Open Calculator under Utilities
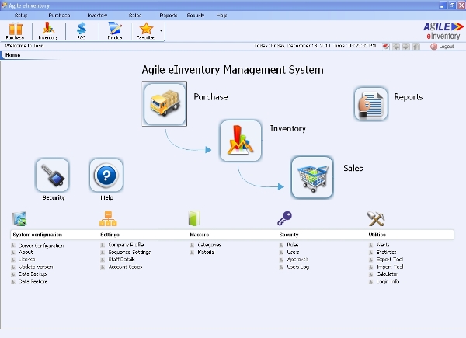 (x=387, y=274)
